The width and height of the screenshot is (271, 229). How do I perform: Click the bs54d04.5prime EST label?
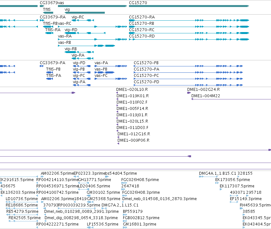point(121,173)
